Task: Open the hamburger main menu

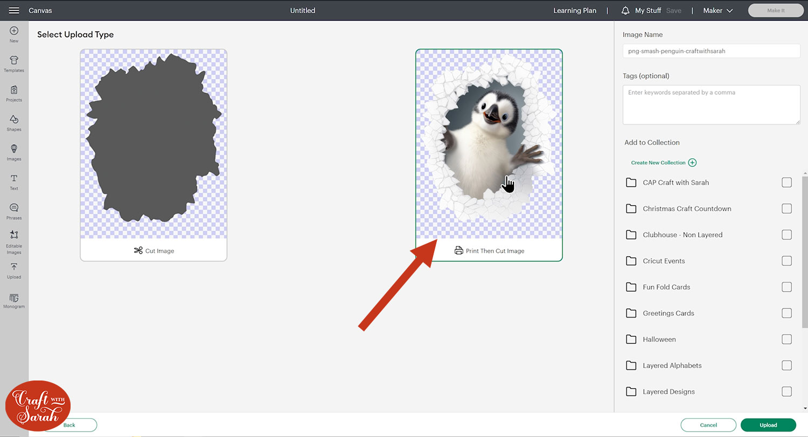Action: click(14, 10)
